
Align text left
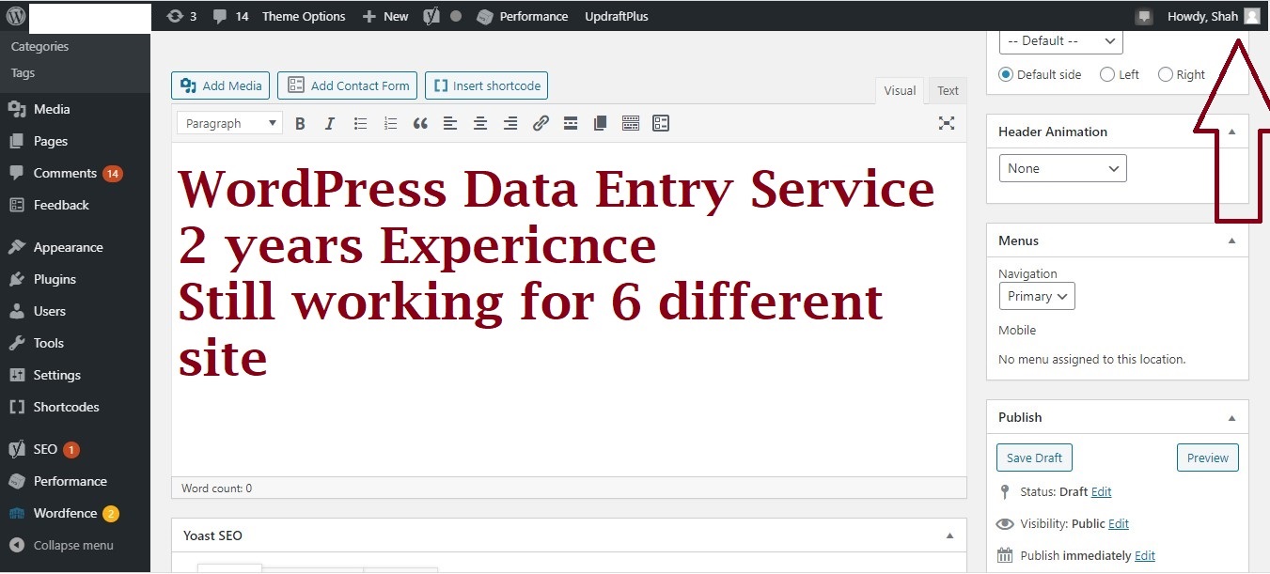coord(450,123)
